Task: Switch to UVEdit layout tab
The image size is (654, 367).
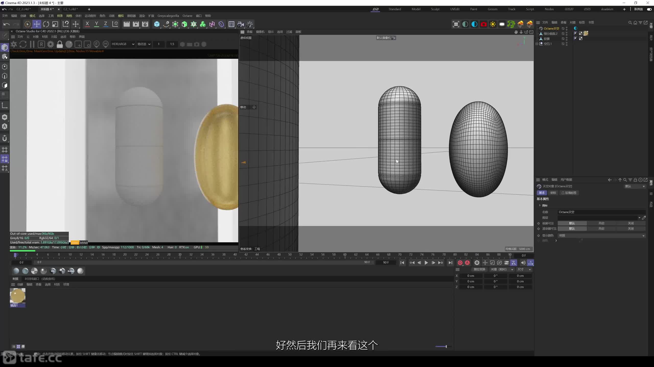Action: (x=455, y=9)
